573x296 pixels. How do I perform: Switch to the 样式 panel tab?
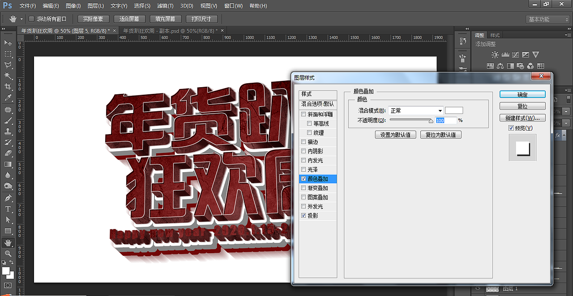495,35
